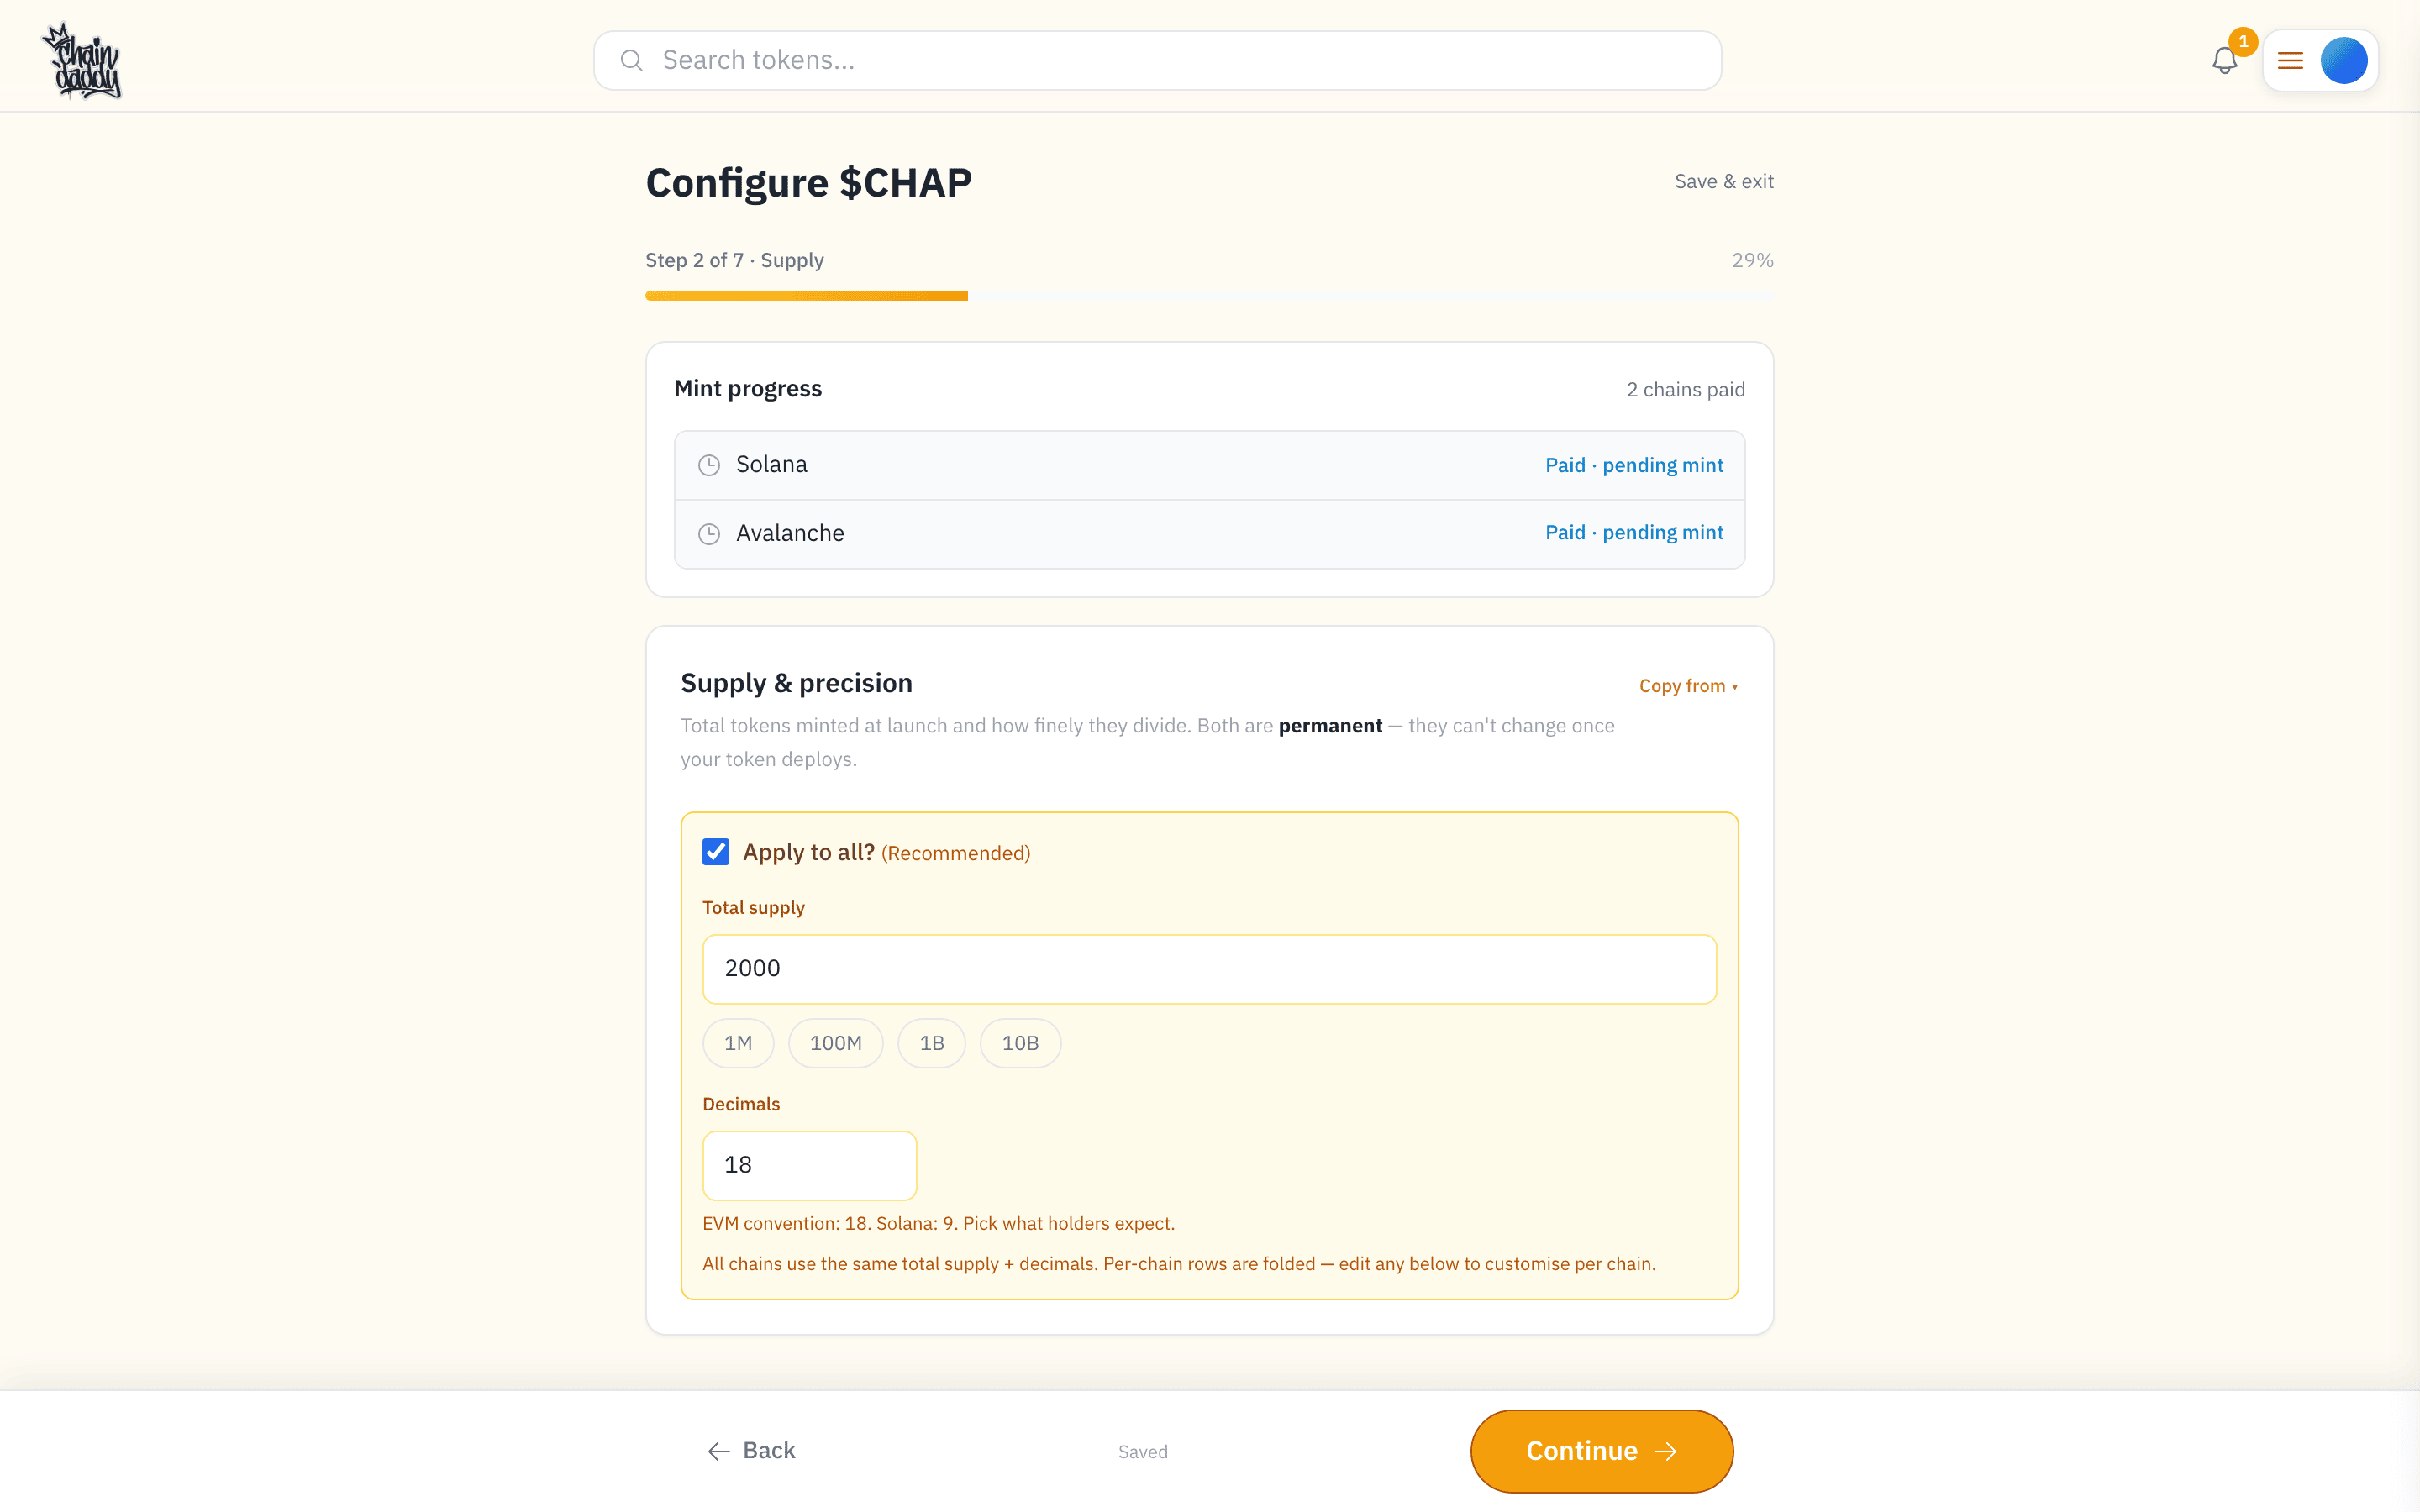Focus the Total supply input field
This screenshot has height=1512, width=2420.
click(x=1209, y=969)
